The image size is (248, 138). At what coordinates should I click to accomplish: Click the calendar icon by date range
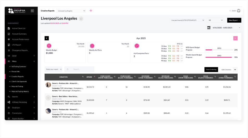click(209, 28)
